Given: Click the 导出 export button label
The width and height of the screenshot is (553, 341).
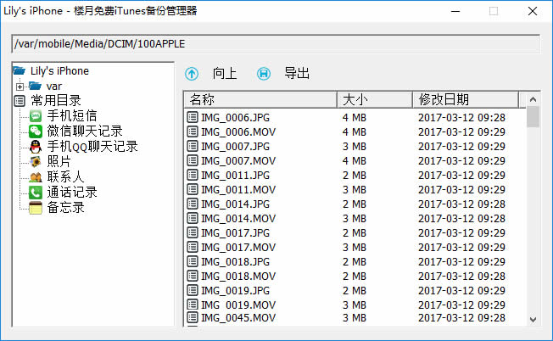Looking at the screenshot, I should pyautogui.click(x=297, y=73).
